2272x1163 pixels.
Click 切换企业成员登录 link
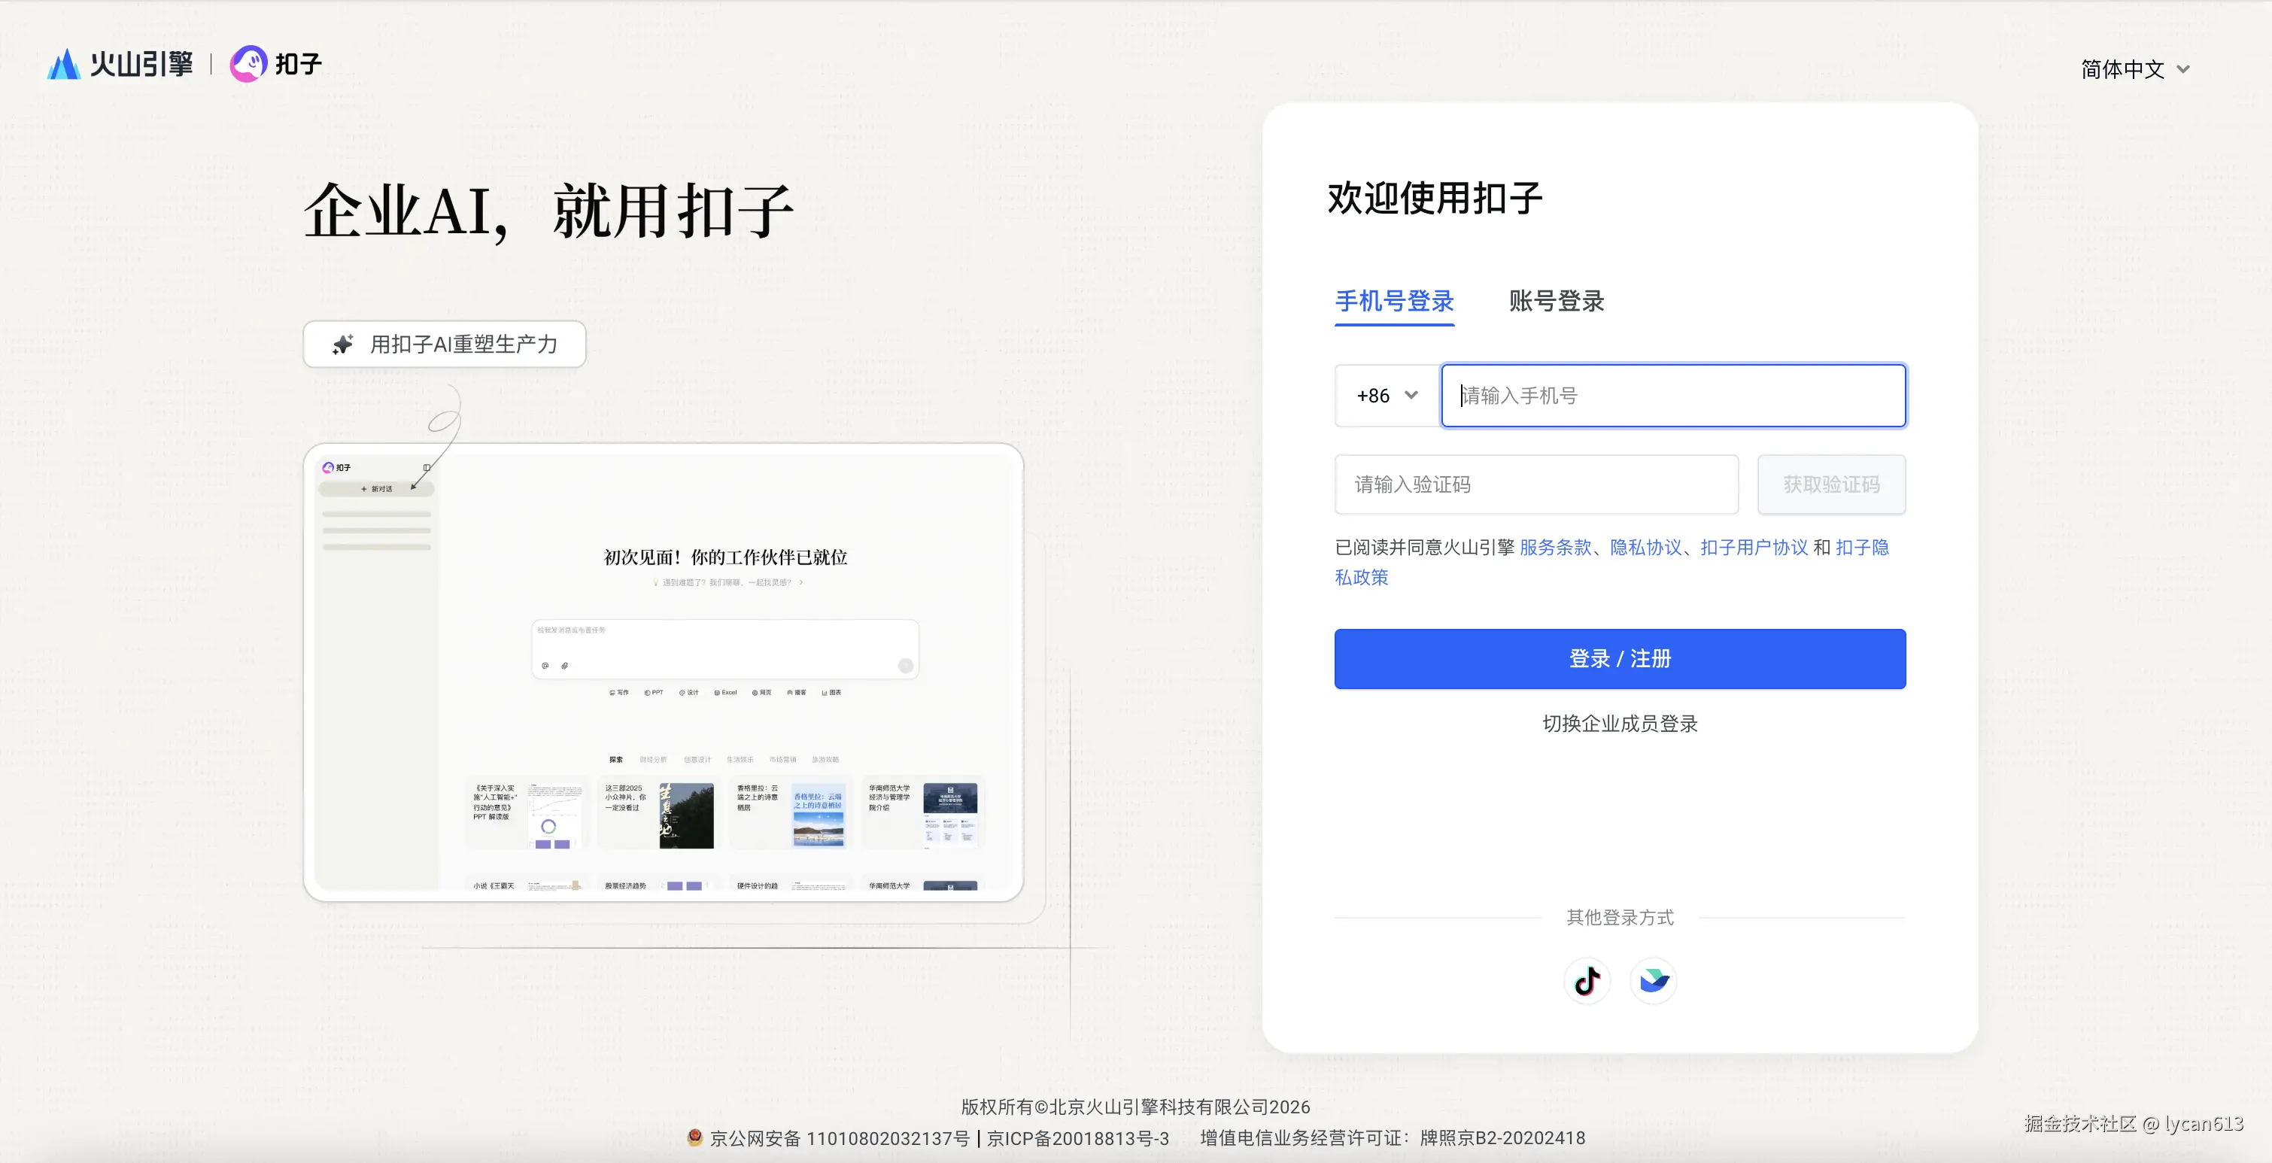click(1619, 724)
